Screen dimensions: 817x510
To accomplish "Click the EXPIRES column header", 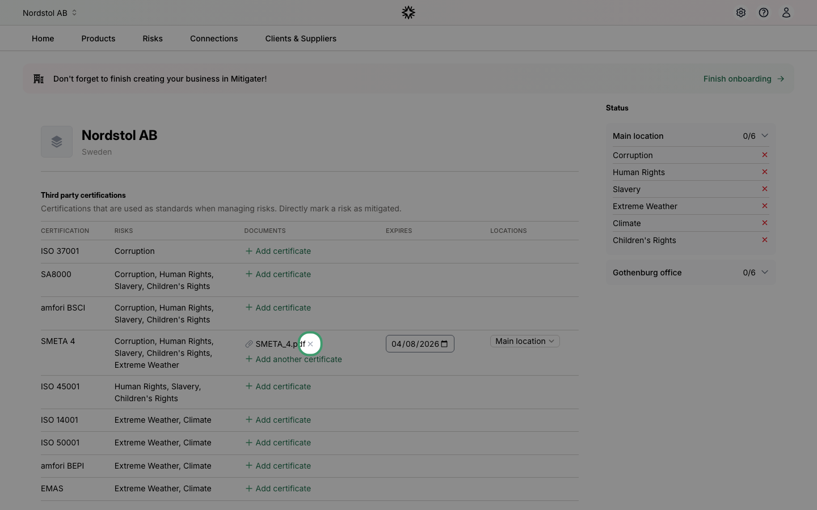I will pyautogui.click(x=399, y=231).
